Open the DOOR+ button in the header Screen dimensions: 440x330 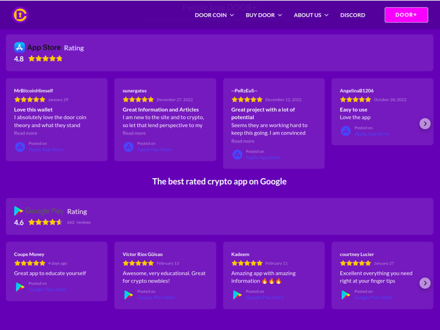click(406, 15)
